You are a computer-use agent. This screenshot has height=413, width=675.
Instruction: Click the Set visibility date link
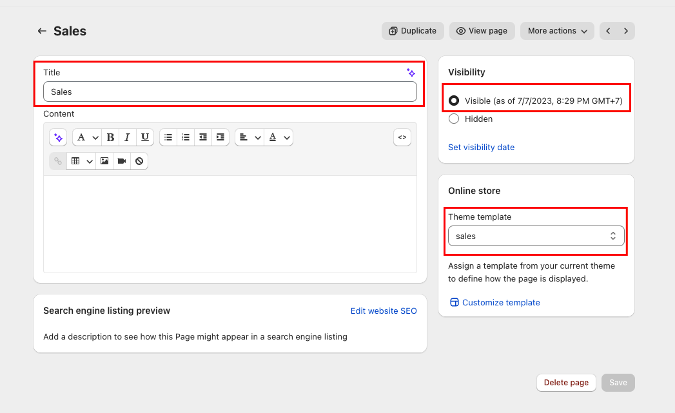pos(481,148)
